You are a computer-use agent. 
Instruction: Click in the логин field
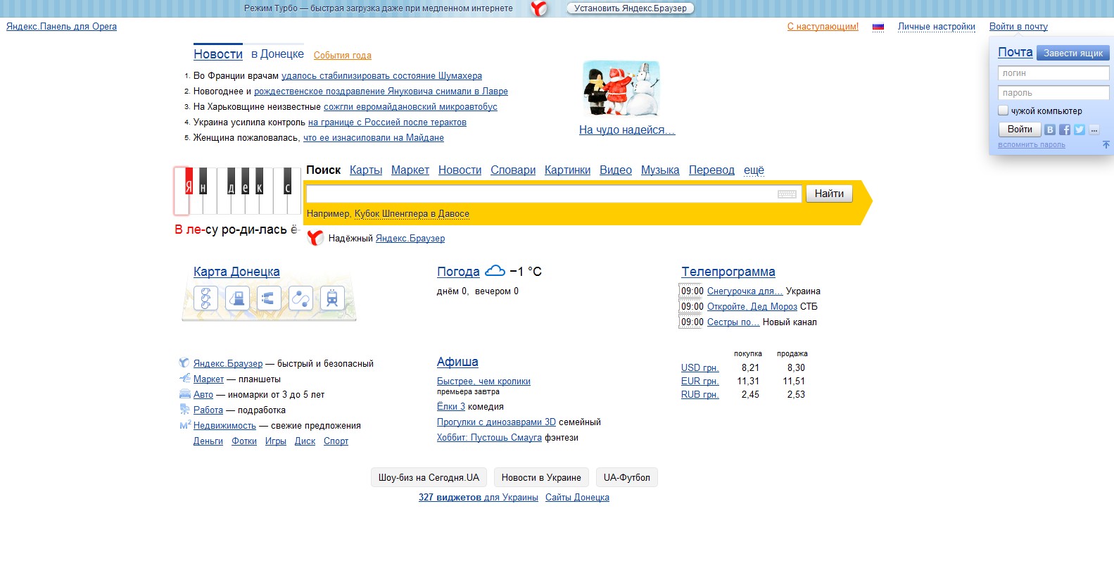coord(1053,73)
